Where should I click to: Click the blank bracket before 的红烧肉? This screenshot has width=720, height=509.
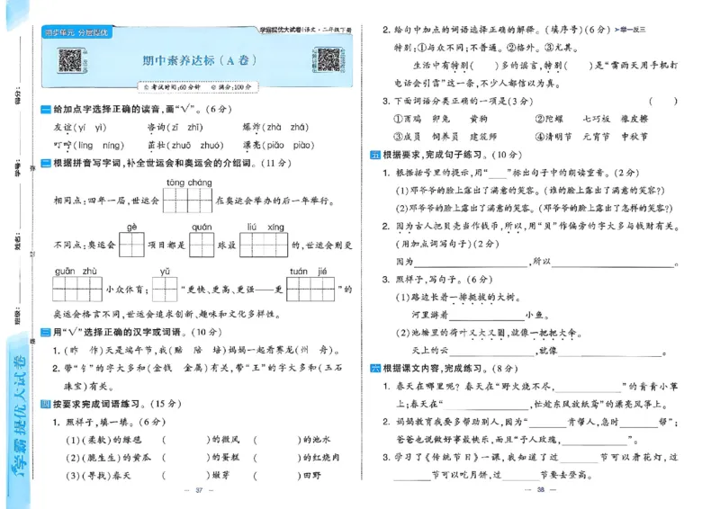(277, 458)
